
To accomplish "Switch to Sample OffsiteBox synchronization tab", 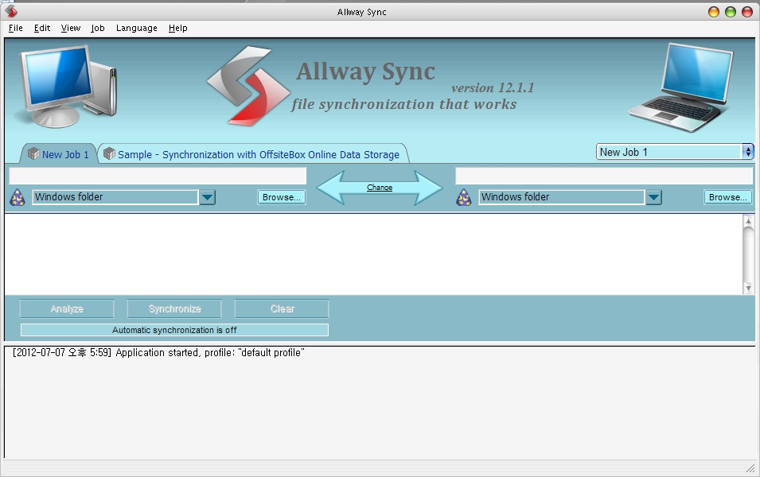I will tap(254, 154).
